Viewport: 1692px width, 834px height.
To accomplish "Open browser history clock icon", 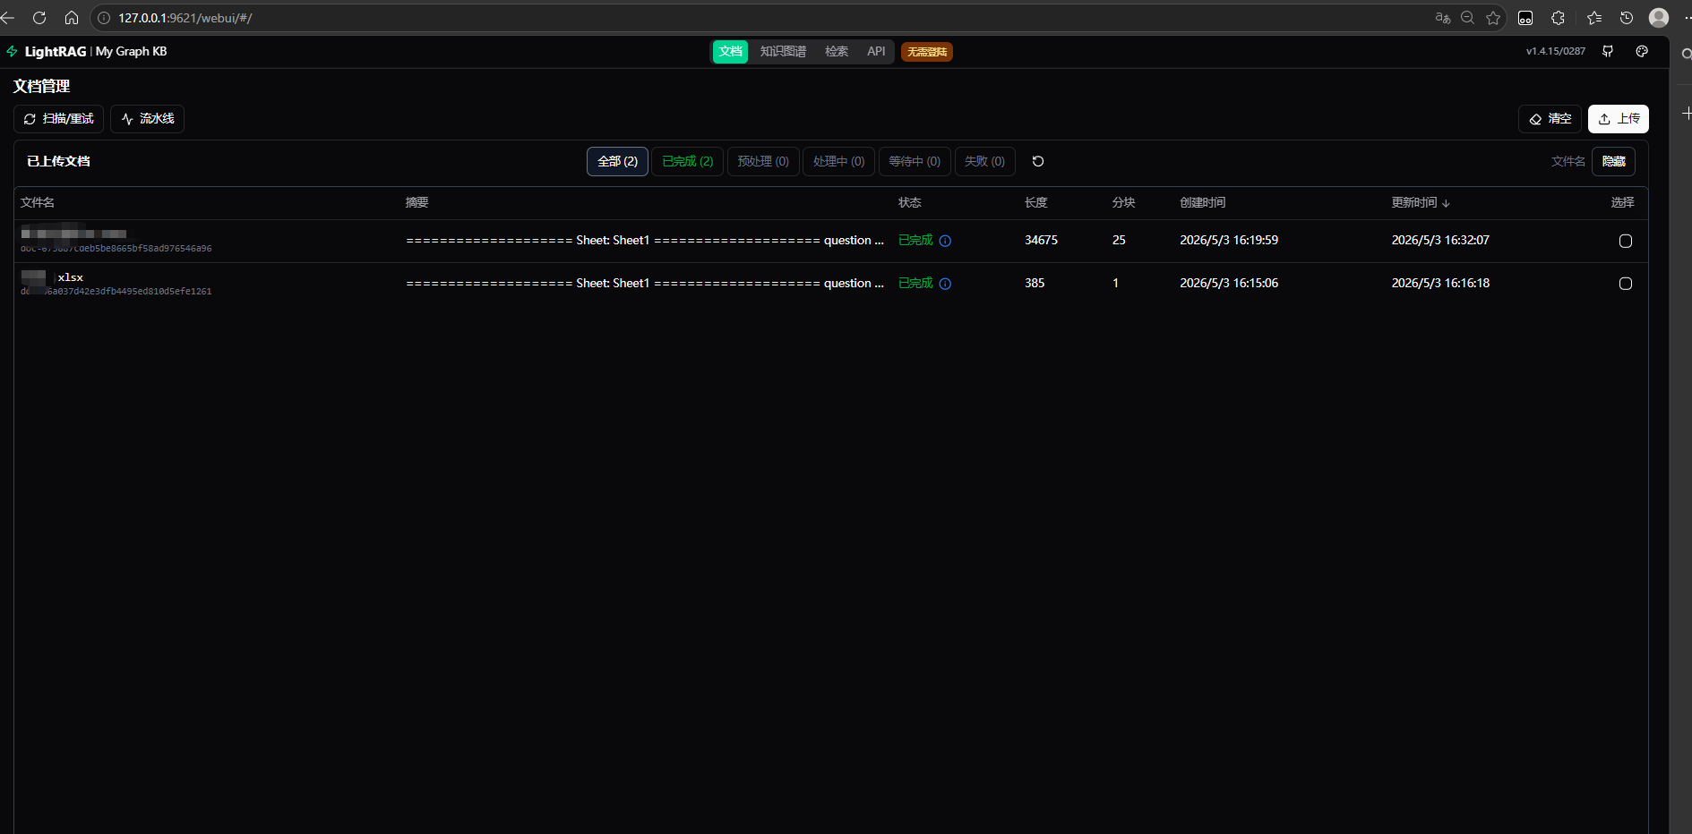I will point(1627,18).
